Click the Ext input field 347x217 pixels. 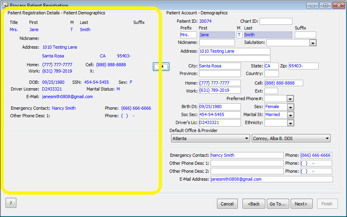point(271,91)
